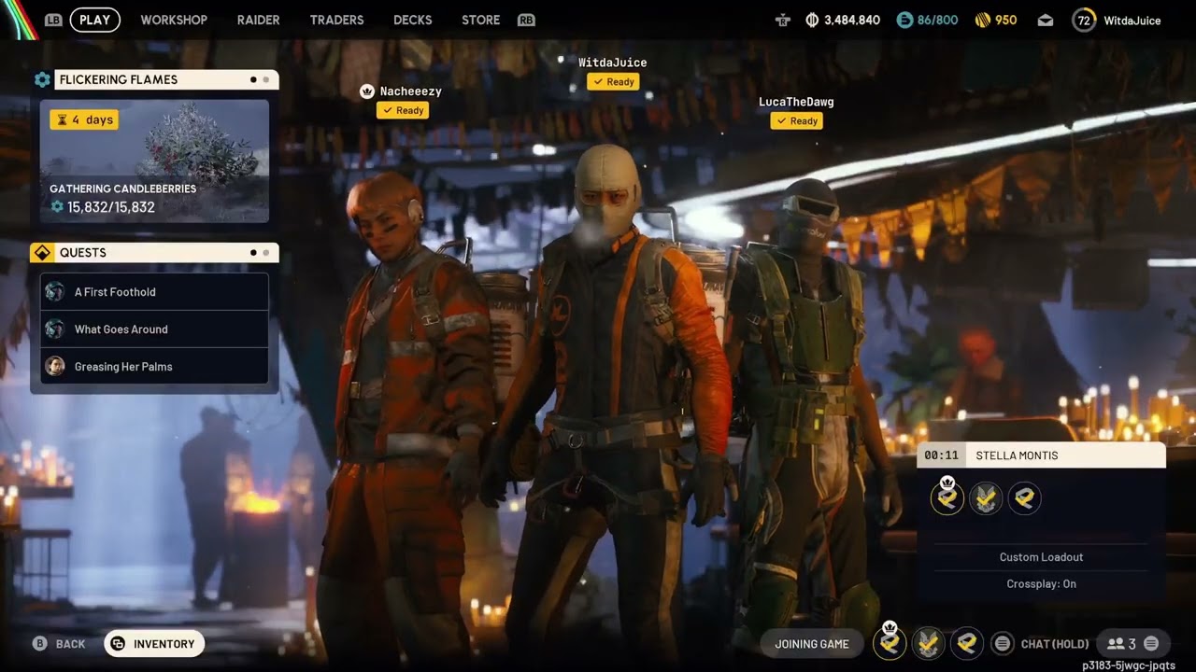Open the What Goes Around quest
The width and height of the screenshot is (1196, 672).
[154, 329]
